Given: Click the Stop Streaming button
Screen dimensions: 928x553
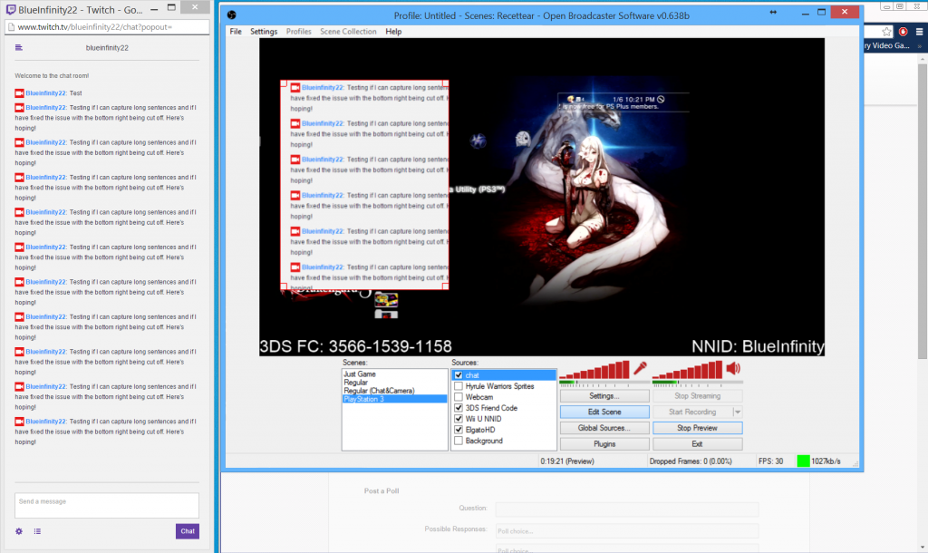Looking at the screenshot, I should pos(697,396).
